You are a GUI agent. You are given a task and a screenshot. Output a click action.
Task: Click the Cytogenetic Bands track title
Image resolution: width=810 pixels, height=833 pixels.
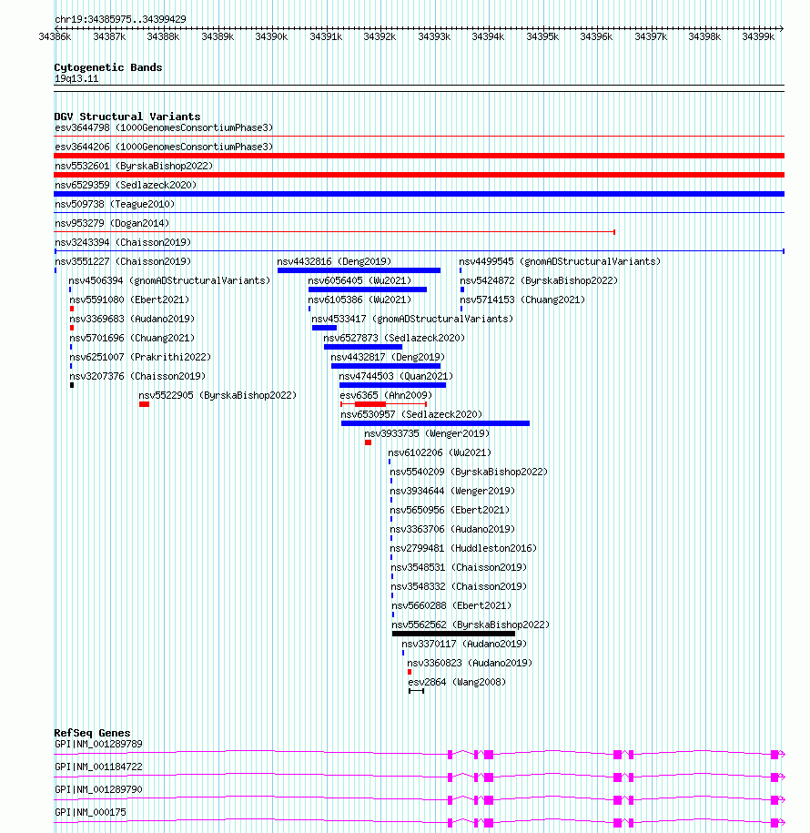(108, 67)
